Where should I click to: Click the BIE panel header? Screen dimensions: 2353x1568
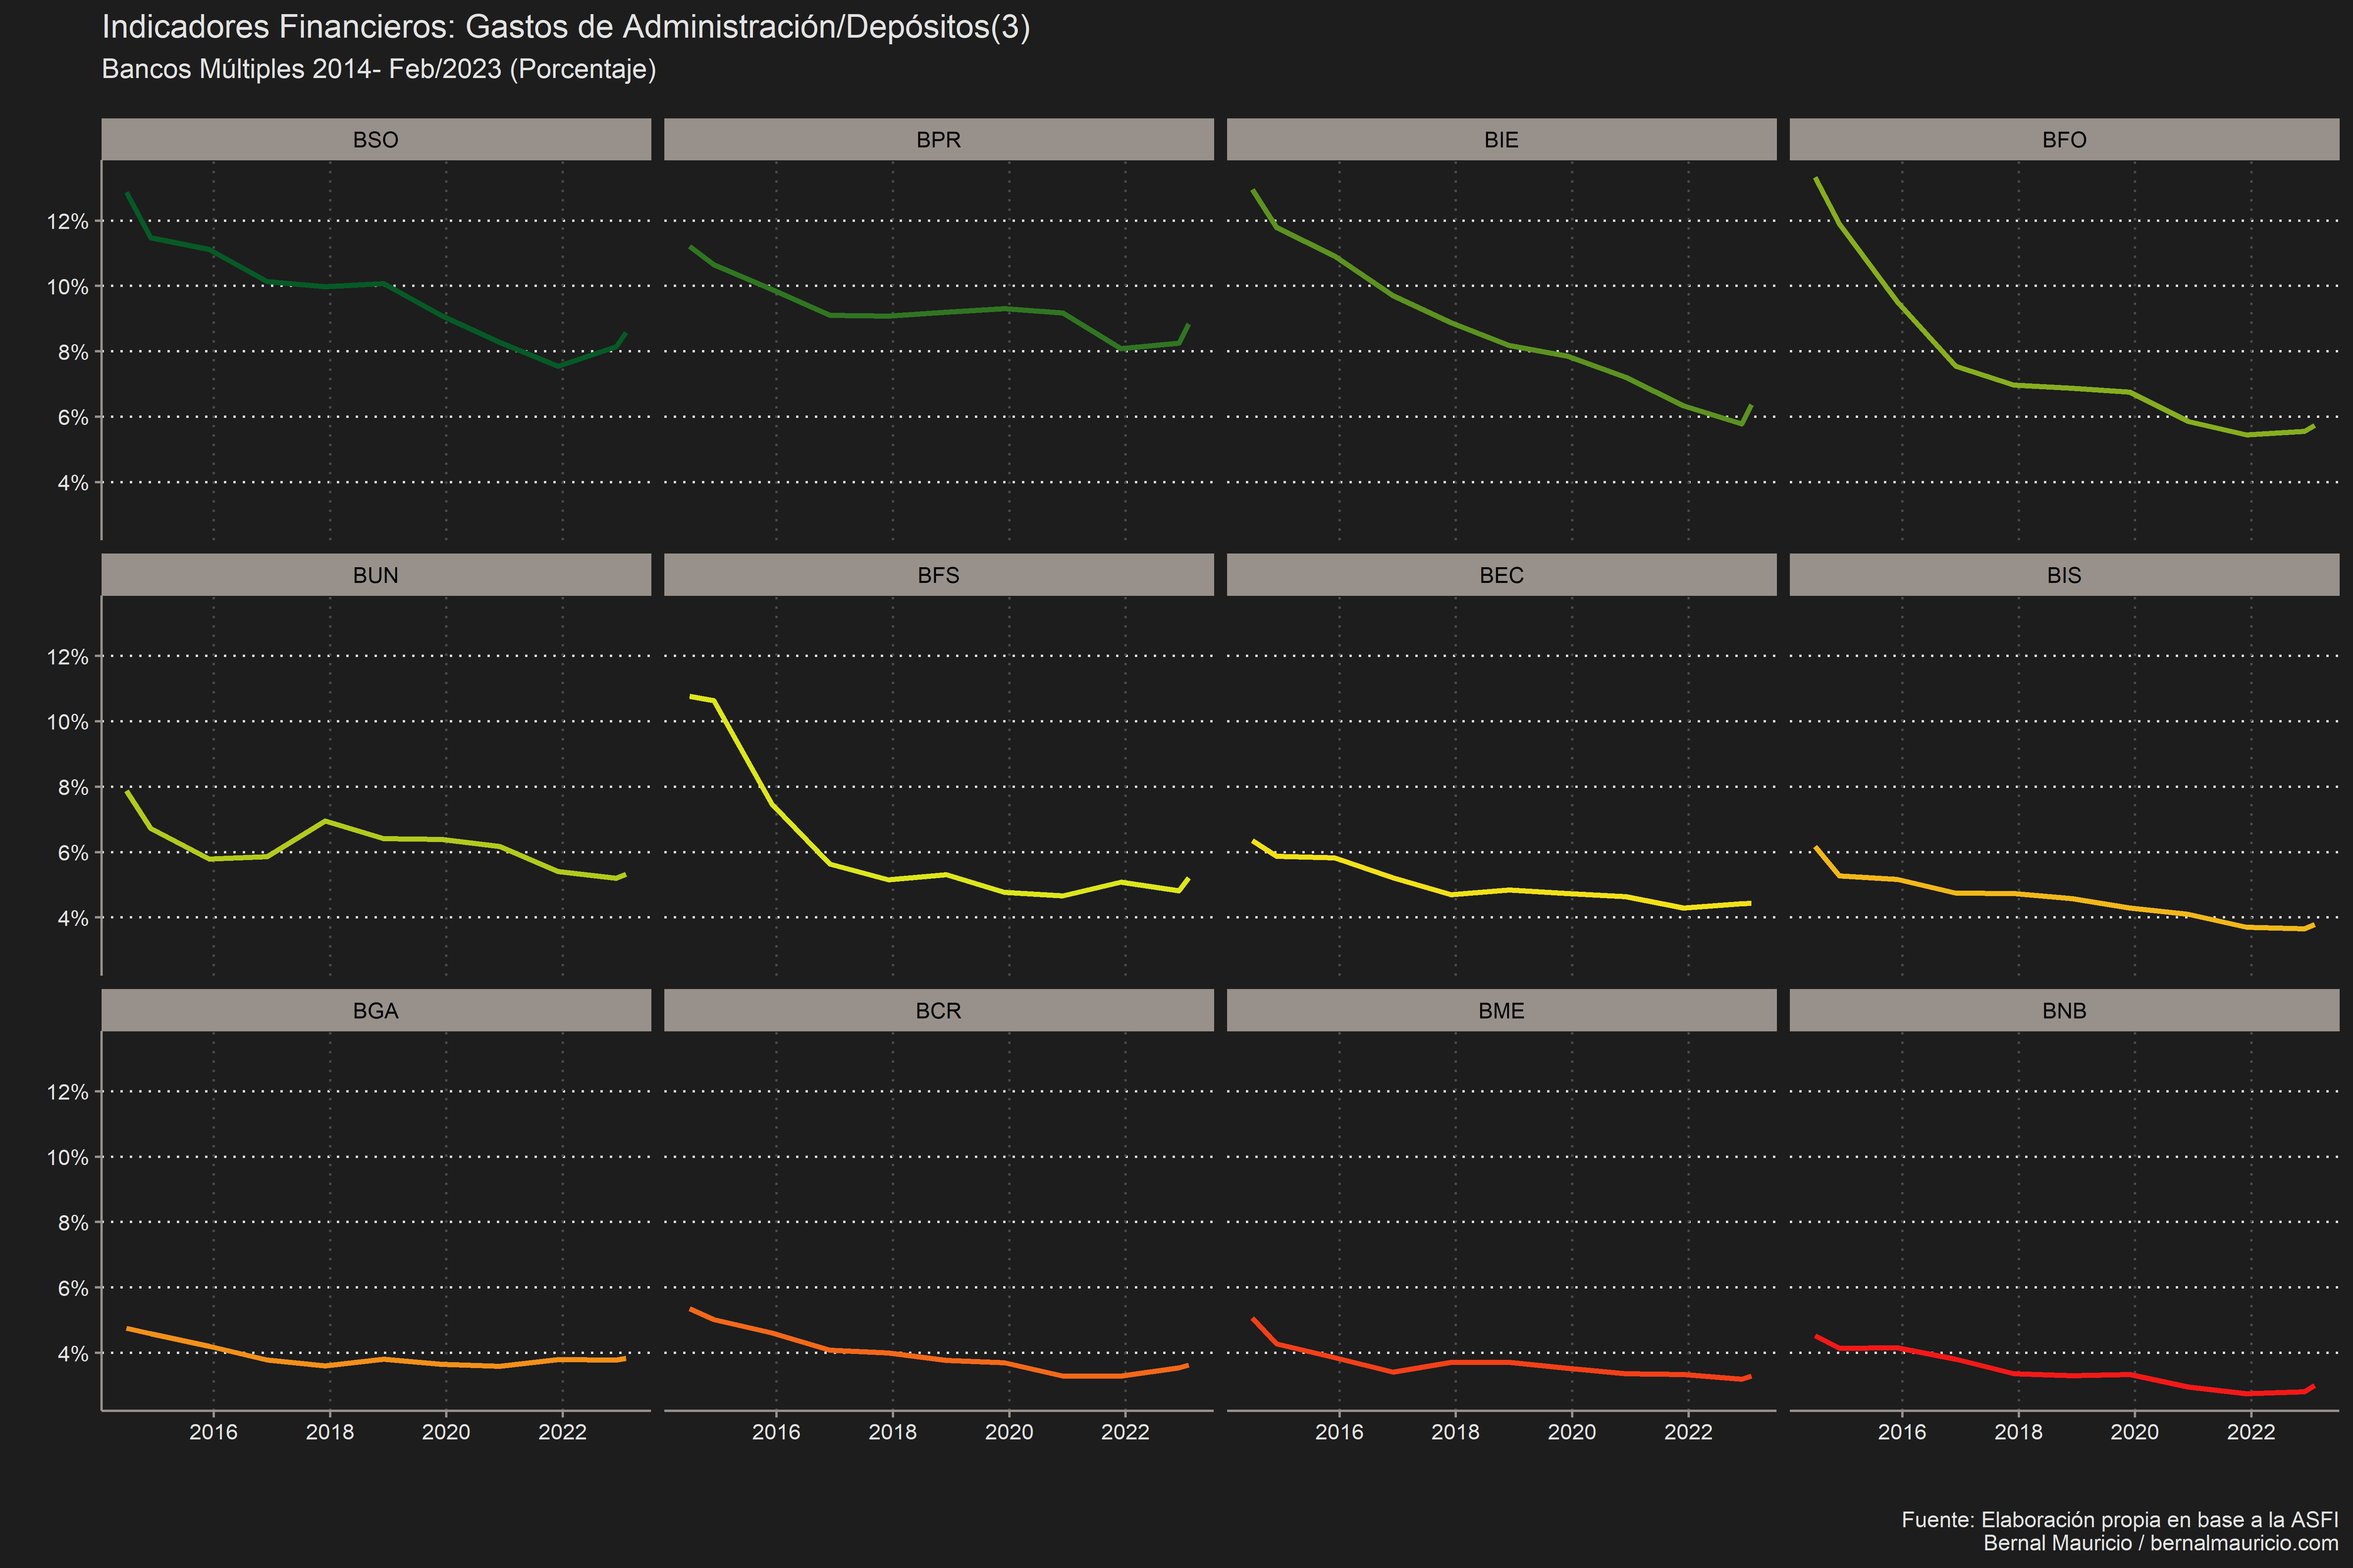(x=1502, y=139)
